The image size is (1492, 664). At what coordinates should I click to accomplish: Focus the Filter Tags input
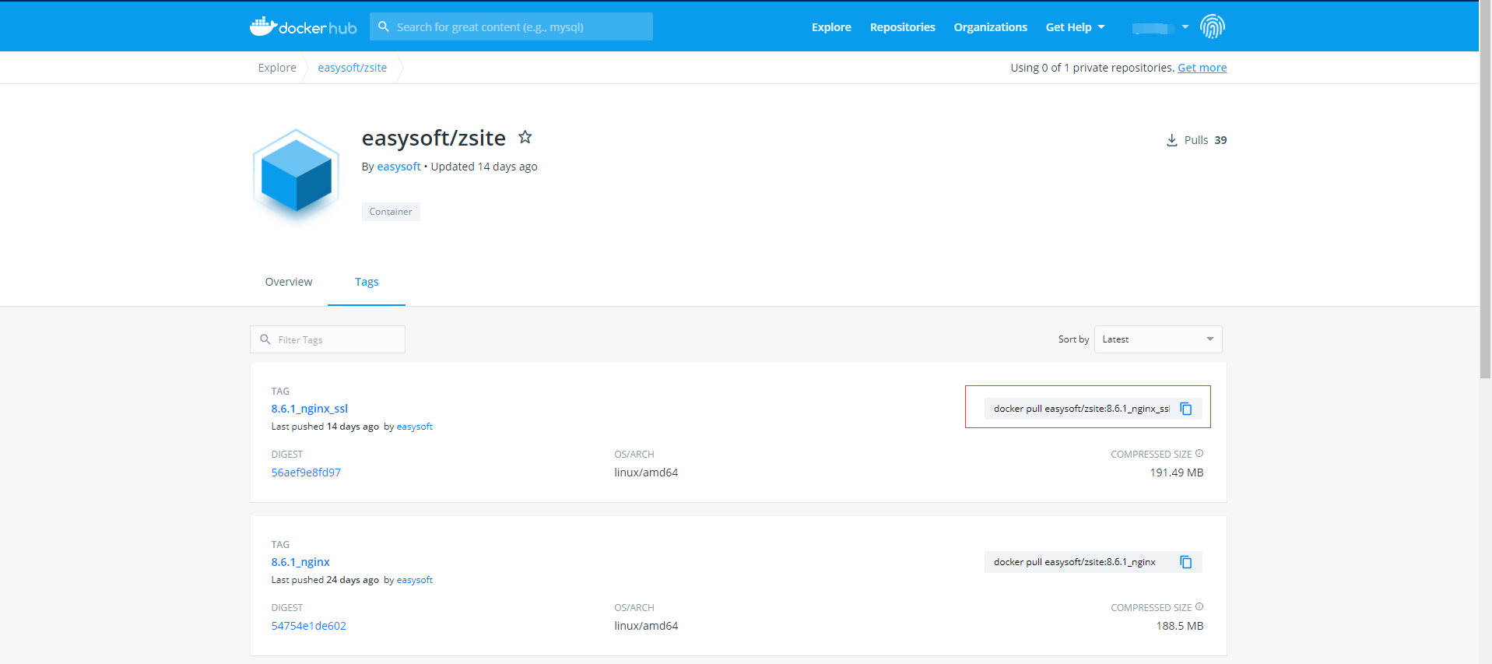tap(328, 339)
